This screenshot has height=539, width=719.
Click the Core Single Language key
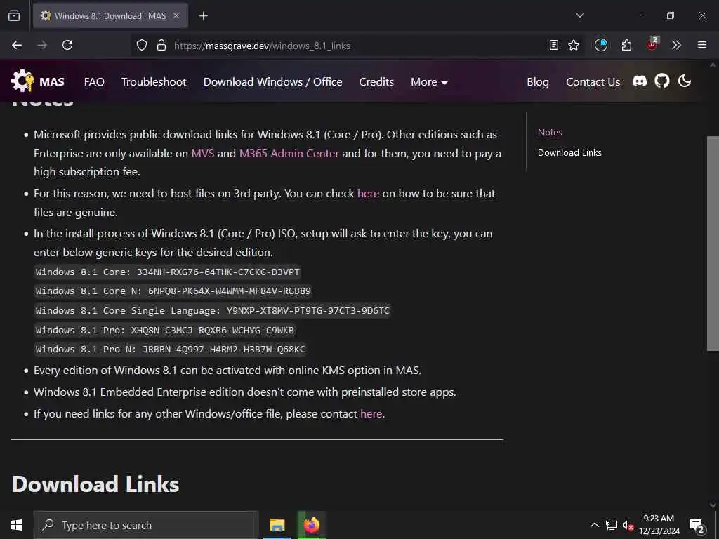212,311
